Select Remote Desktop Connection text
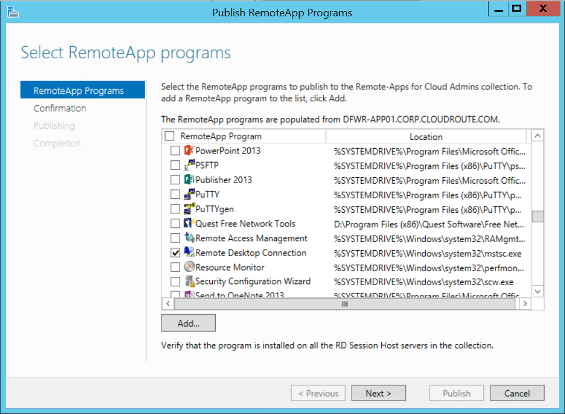This screenshot has height=414, width=565. [251, 252]
